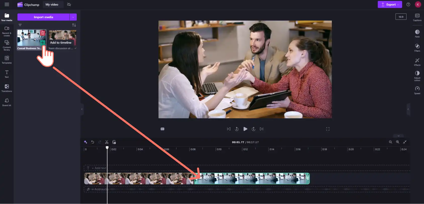Click timeline ruler at 0:16
424x204 pixels.
click(x=298, y=149)
